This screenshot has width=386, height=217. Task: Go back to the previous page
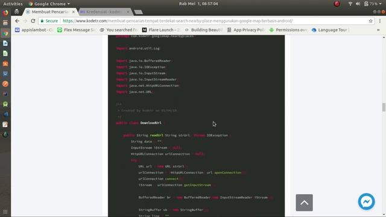[x=17, y=21]
